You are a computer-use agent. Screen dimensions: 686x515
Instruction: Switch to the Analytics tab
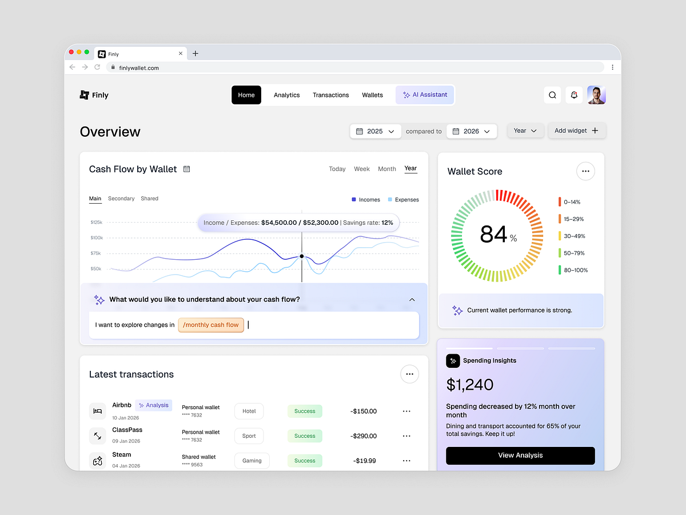(286, 95)
